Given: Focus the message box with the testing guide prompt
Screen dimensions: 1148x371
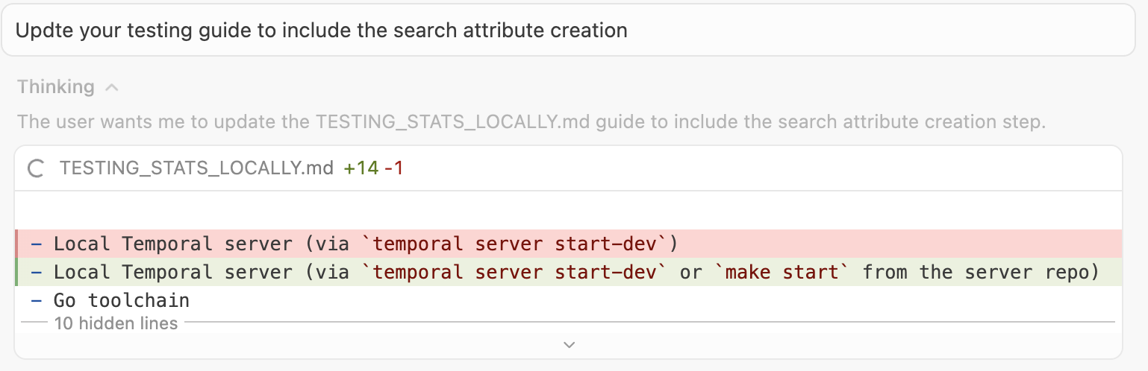Looking at the screenshot, I should point(567,31).
